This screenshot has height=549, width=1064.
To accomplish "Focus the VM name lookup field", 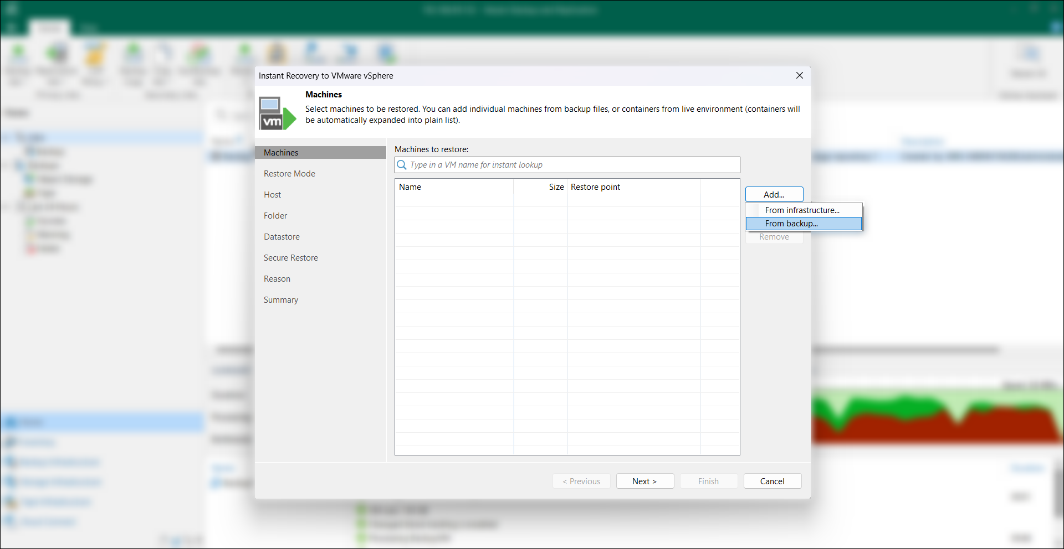I will tap(567, 165).
